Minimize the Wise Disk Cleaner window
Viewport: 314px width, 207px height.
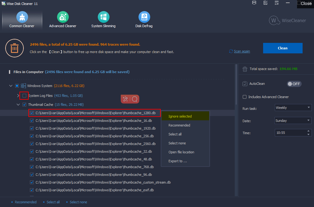tap(288, 3)
